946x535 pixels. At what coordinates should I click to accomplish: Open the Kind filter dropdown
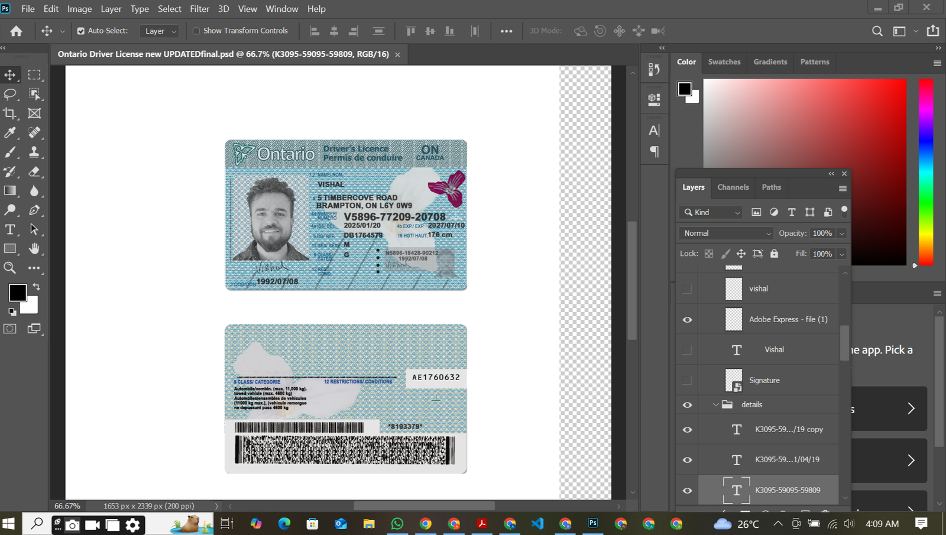712,212
